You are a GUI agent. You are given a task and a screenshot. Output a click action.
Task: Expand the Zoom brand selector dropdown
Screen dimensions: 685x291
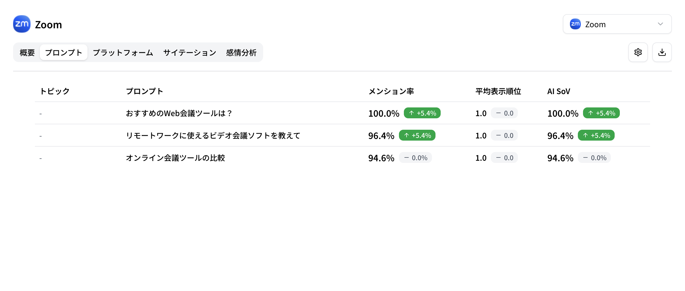pos(617,24)
